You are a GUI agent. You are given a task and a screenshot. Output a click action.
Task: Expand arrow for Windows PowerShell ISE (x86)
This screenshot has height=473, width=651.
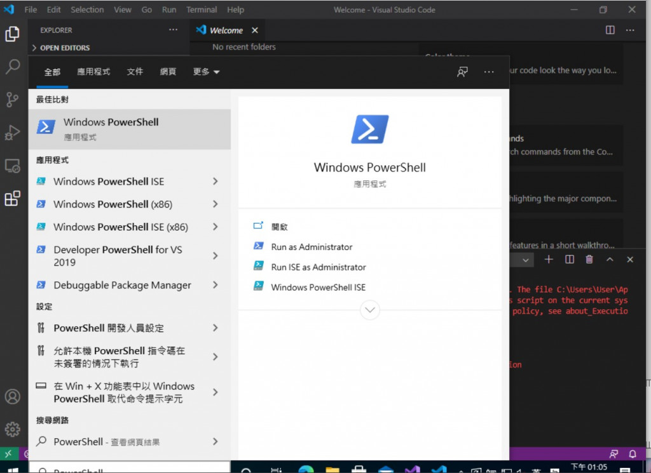tap(215, 227)
